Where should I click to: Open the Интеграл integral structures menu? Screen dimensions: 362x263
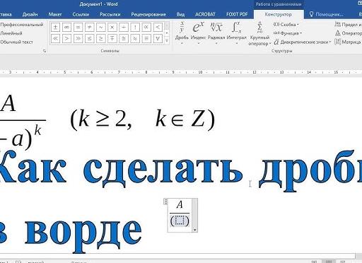tap(236, 33)
